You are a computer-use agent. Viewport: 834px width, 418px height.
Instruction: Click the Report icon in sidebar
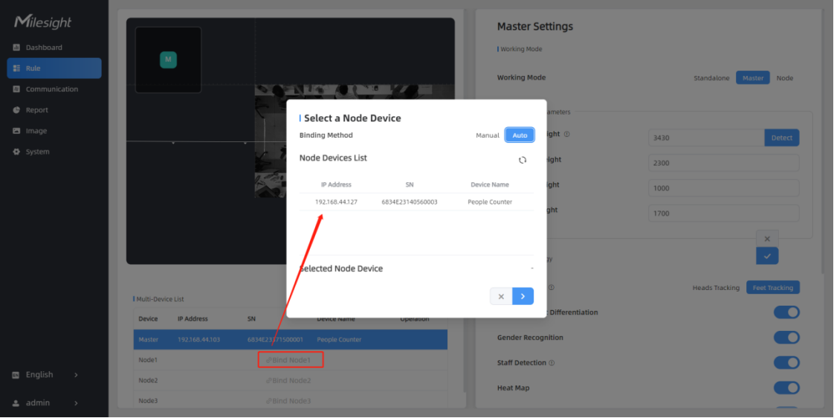[x=16, y=110]
